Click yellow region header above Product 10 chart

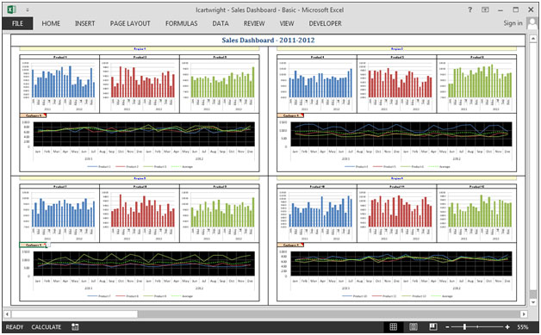[x=397, y=178]
